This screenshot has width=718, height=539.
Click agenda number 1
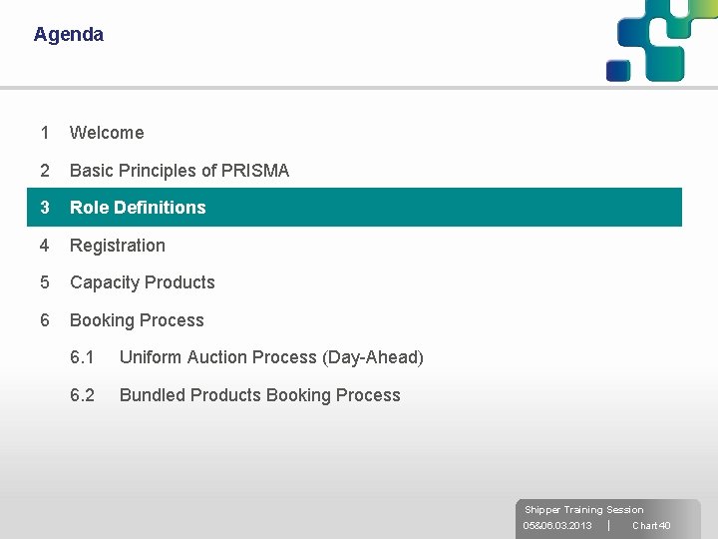click(x=45, y=133)
